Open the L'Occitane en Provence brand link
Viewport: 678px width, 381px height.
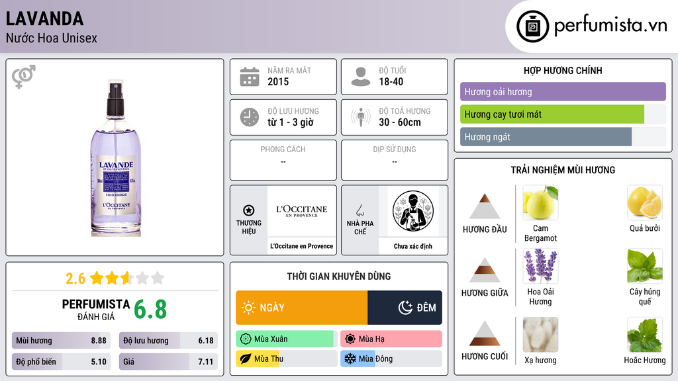(x=302, y=246)
